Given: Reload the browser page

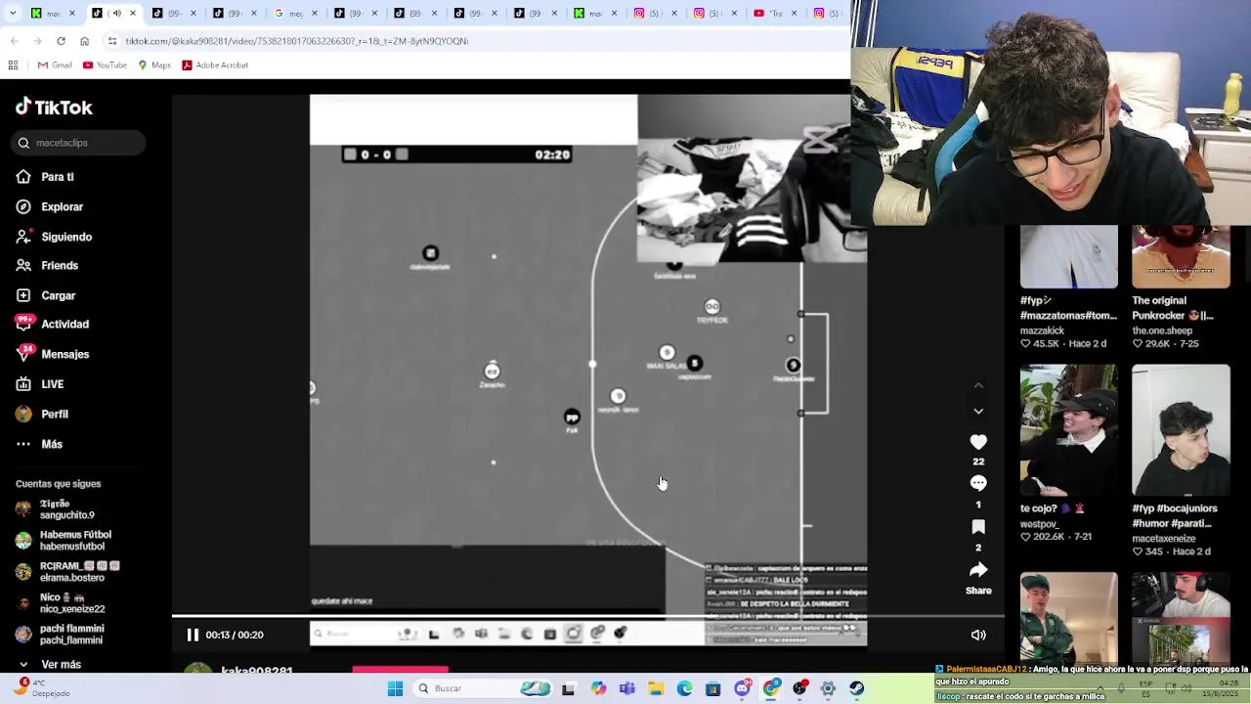Looking at the screenshot, I should 61,41.
